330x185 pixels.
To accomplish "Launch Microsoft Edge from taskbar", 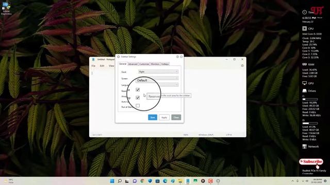I will (165, 181).
